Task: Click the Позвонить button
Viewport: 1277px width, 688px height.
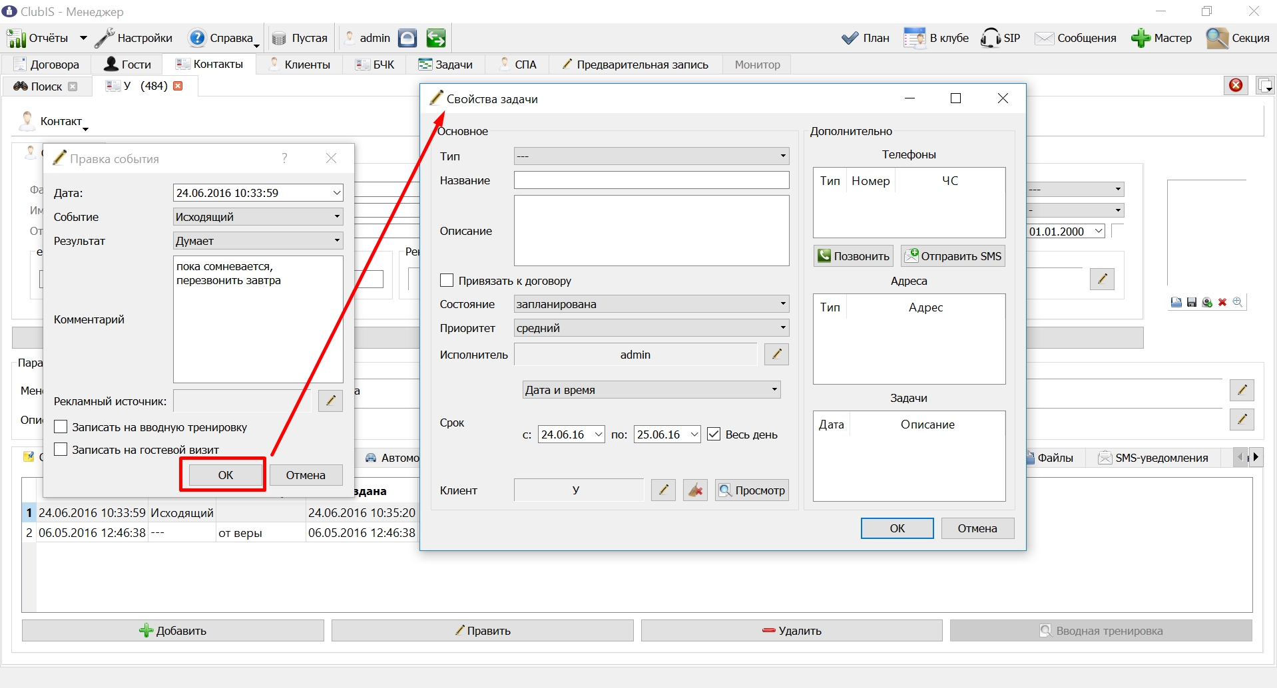Action: (x=854, y=256)
